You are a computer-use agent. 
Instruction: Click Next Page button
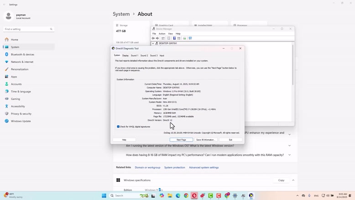pyautogui.click(x=181, y=140)
